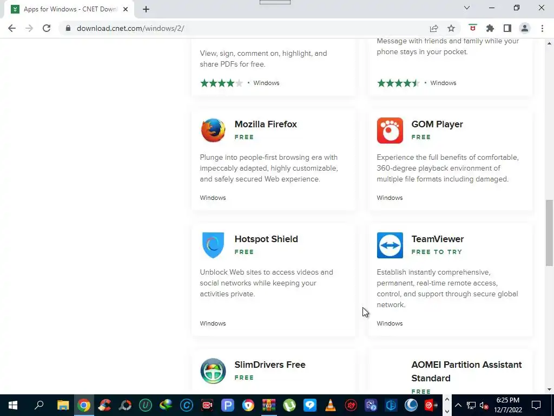Click the TeamViewer FREE TO TRY label

437,252
